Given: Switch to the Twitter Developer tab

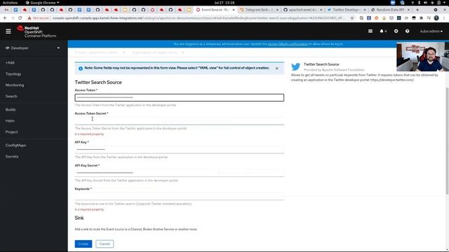Looking at the screenshot, I should [x=346, y=10].
